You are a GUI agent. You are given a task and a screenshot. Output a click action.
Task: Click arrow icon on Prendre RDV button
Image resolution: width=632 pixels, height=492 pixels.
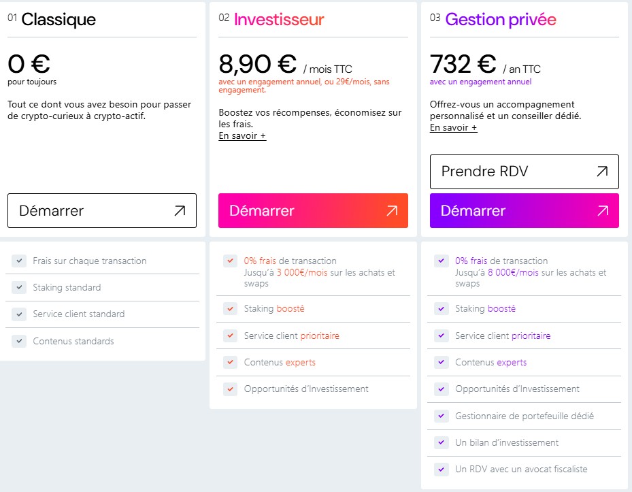[602, 171]
